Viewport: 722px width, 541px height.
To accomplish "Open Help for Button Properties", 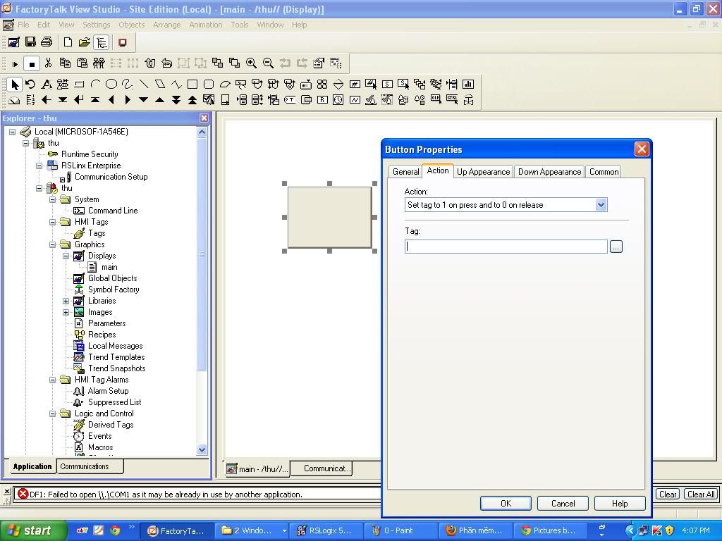I will coord(619,503).
